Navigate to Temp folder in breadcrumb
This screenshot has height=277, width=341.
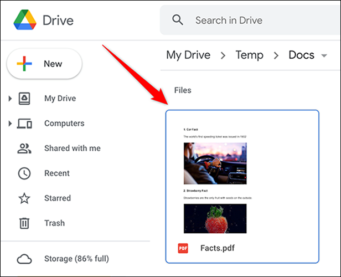(x=249, y=55)
